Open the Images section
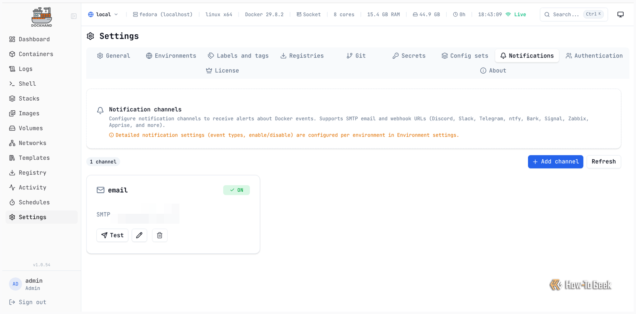The height and width of the screenshot is (314, 636). pyautogui.click(x=41, y=113)
